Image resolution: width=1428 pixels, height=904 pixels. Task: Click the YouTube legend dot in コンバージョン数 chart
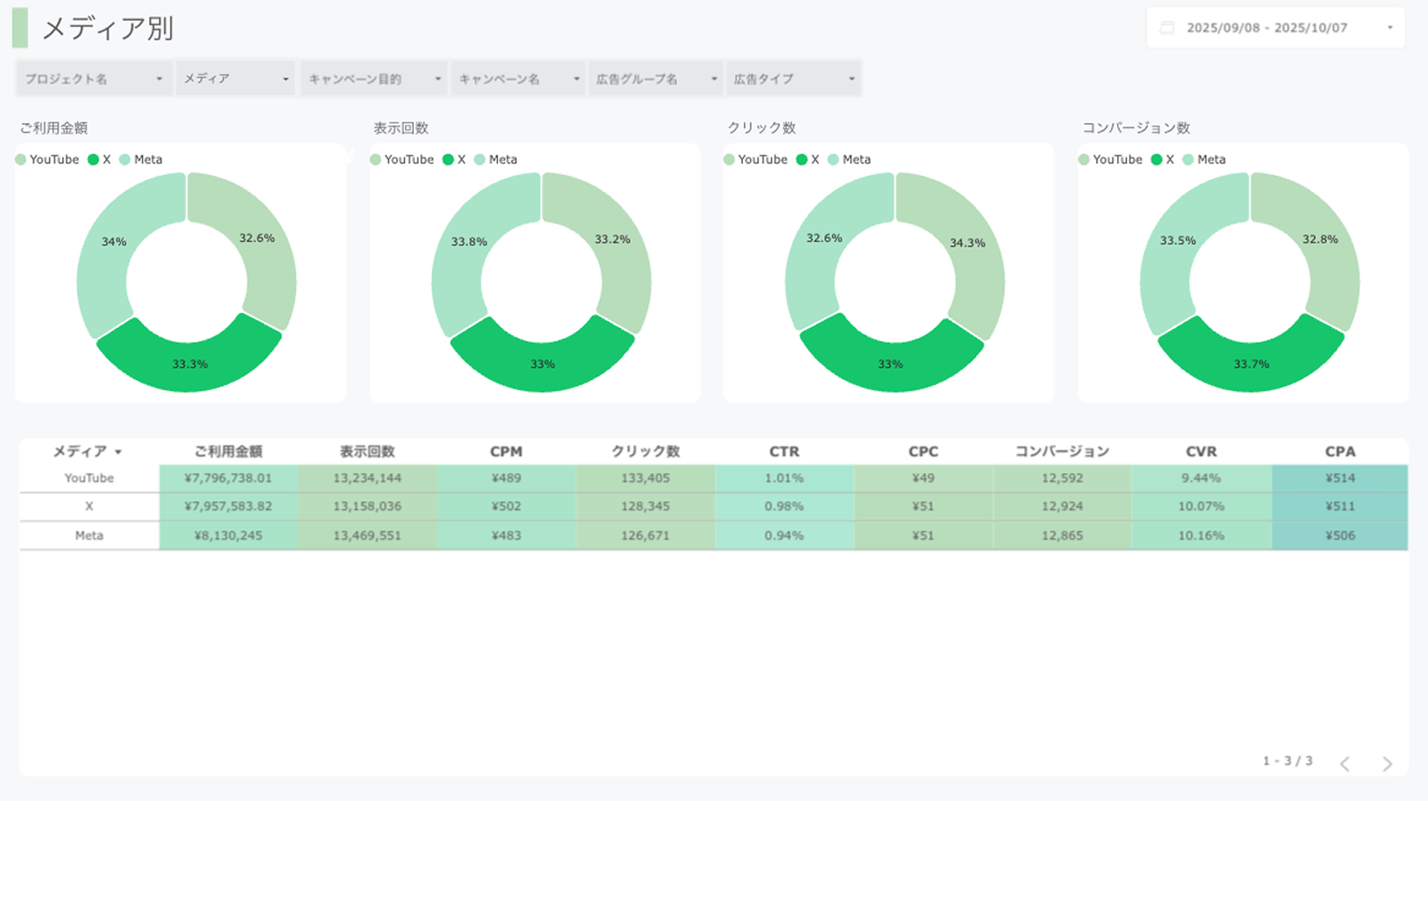pyautogui.click(x=1084, y=159)
